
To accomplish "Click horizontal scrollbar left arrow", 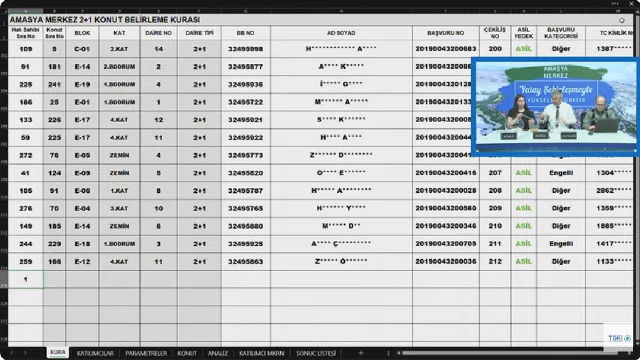I will coord(398,353).
